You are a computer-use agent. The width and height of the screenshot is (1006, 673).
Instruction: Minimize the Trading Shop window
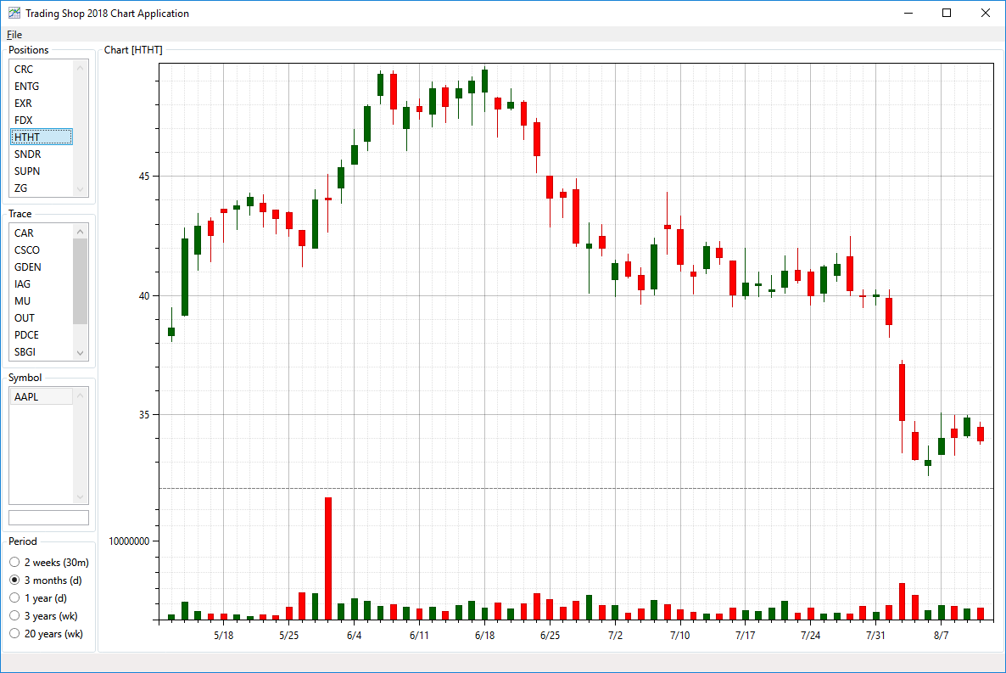tap(908, 13)
